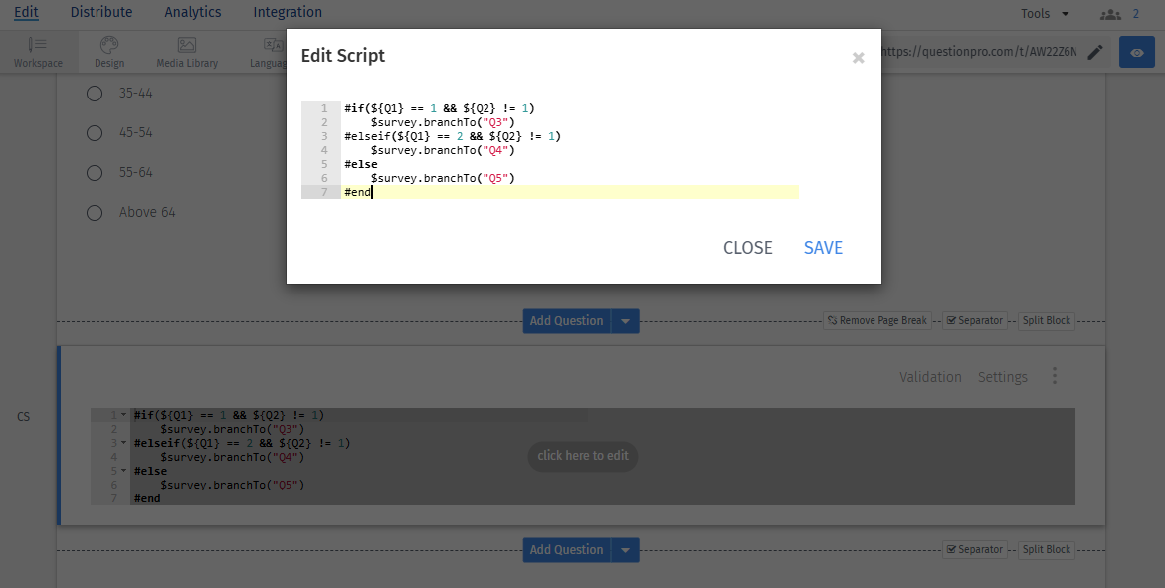Click the survey URL field
1165x588 pixels.
979,52
